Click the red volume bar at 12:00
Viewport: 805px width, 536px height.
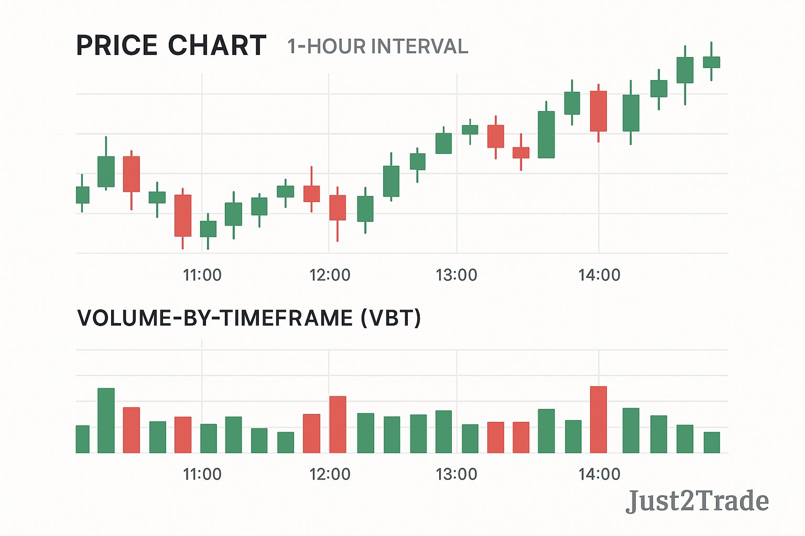338,425
